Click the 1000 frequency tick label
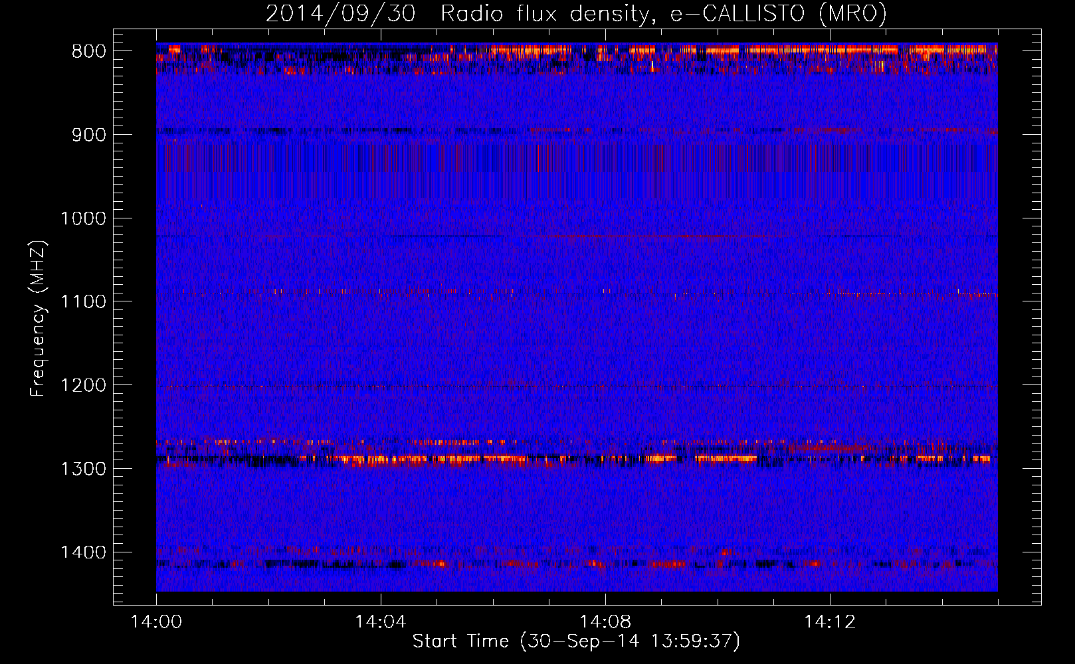This screenshot has height=664, width=1075. click(83, 218)
